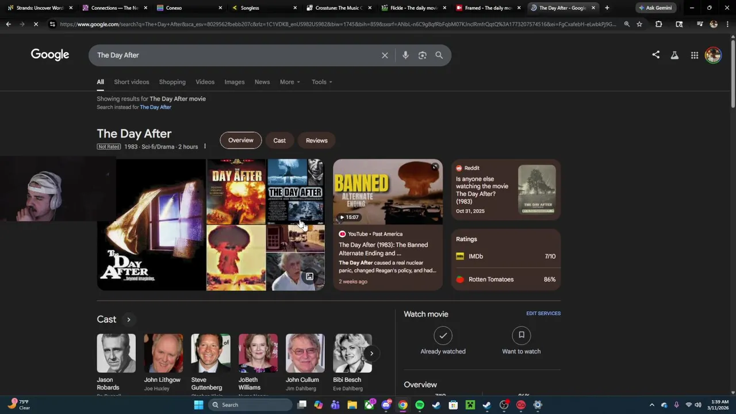Click the Google search input field
This screenshot has width=736, height=414.
(x=236, y=55)
